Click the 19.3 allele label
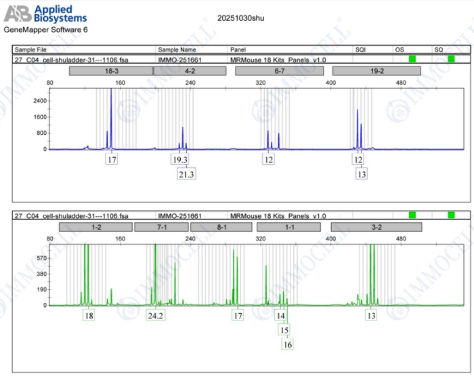 coord(180,160)
